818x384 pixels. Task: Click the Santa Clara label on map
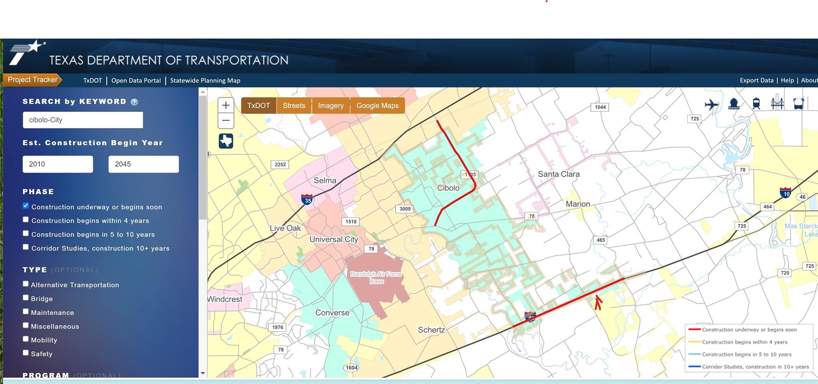tap(559, 174)
